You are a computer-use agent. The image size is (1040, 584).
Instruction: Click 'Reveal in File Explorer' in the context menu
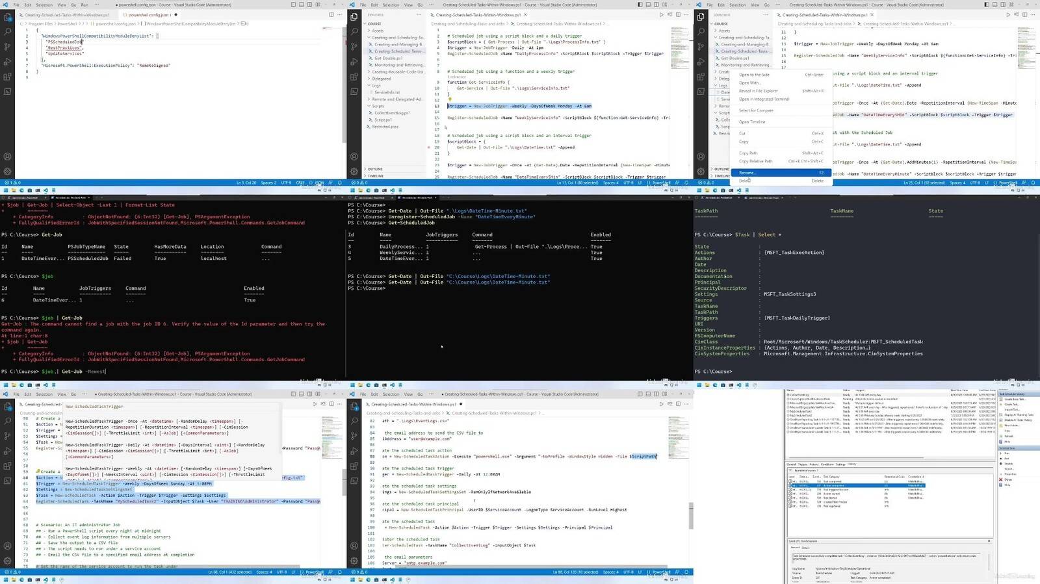[x=758, y=91]
